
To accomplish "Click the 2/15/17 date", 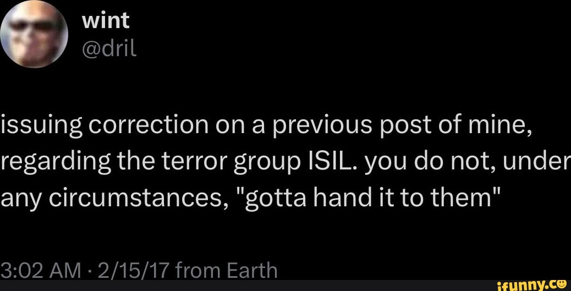I will tap(128, 270).
